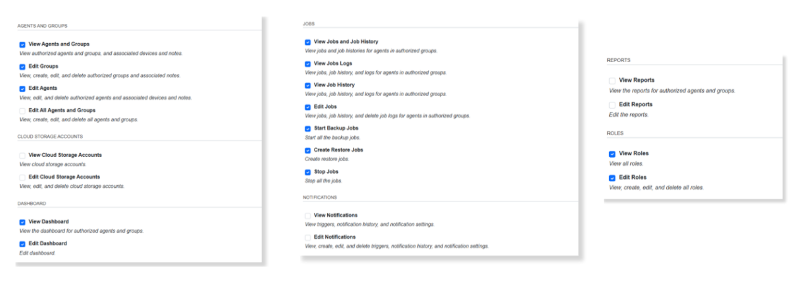812x283 pixels.
Task: Uncheck the Stop Jobs permission
Action: click(307, 172)
